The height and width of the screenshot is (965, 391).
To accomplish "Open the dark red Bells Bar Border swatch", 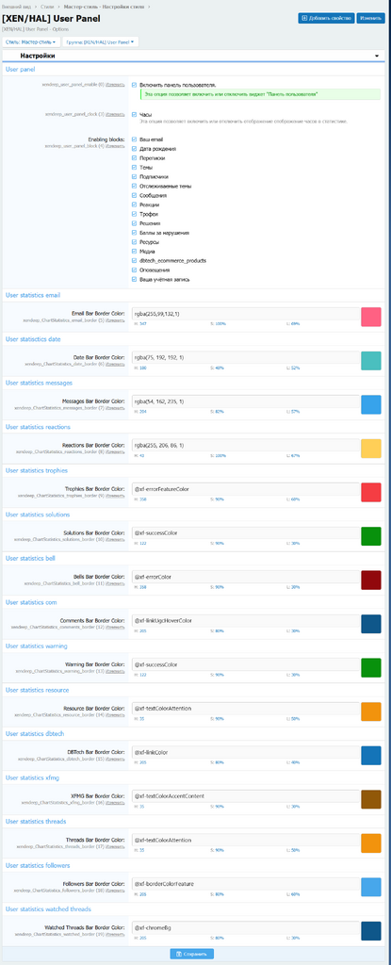I will [x=370, y=580].
